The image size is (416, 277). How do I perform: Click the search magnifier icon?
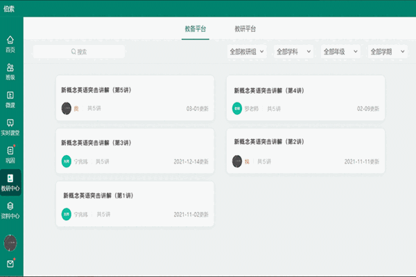[x=73, y=51]
